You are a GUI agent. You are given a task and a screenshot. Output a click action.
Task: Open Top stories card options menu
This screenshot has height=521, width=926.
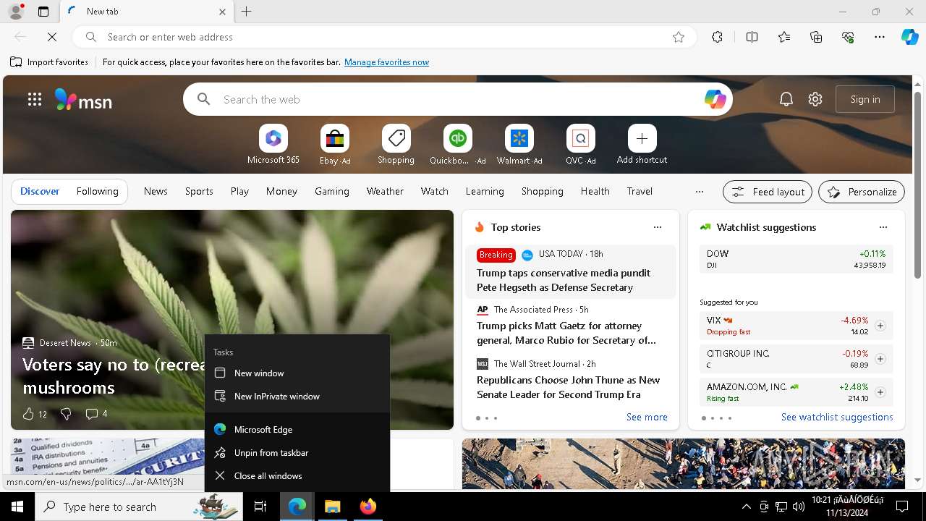coord(658,227)
